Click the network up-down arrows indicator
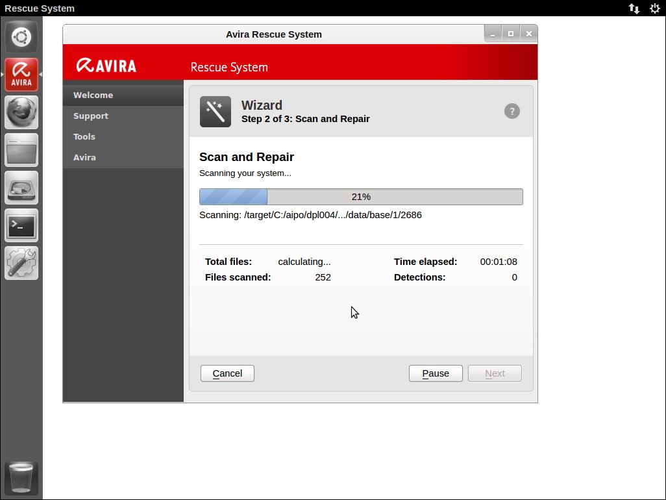This screenshot has height=500, width=666. [x=634, y=8]
